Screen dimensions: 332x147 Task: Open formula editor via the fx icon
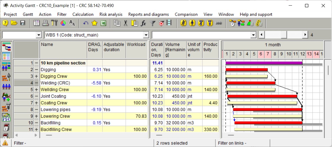[x=143, y=23]
